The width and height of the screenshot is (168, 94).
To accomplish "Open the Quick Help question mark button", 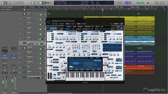I will coord(9,3).
